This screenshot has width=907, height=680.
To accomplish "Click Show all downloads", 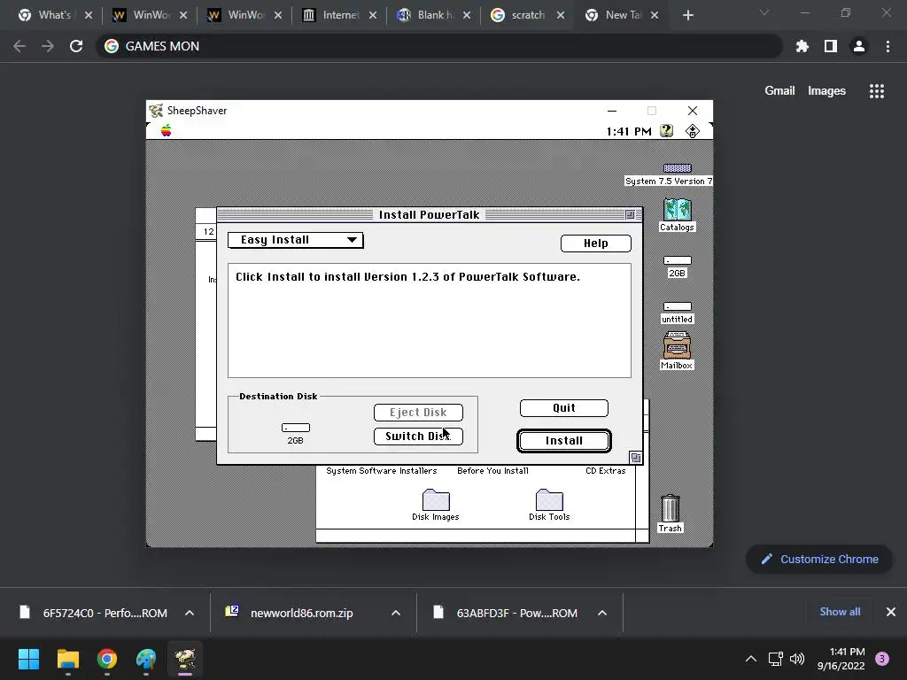I will point(840,612).
